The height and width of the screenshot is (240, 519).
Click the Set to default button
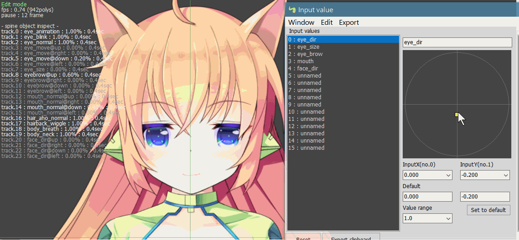pyautogui.click(x=488, y=210)
